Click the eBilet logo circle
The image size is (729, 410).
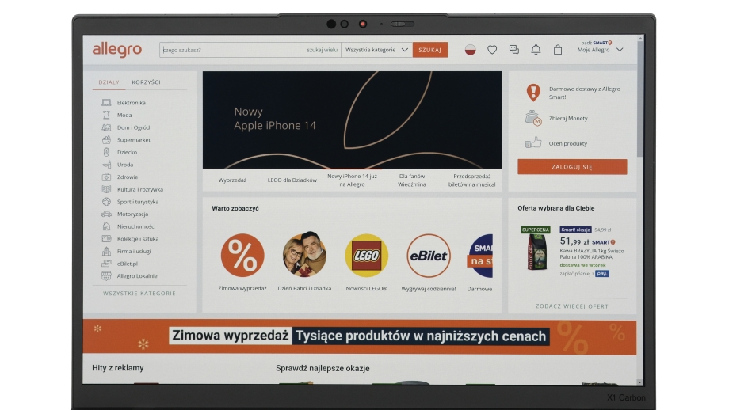coord(428,256)
